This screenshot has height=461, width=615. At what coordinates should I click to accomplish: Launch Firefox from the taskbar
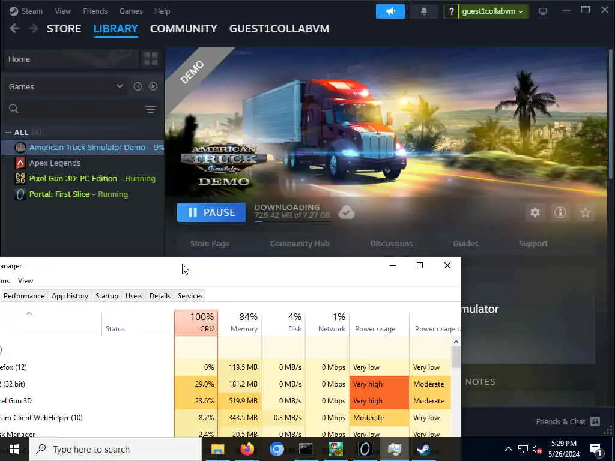tap(247, 449)
